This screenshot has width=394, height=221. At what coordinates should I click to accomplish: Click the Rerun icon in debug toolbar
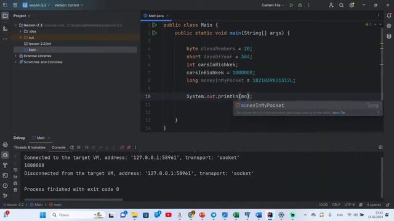[x=72, y=147]
